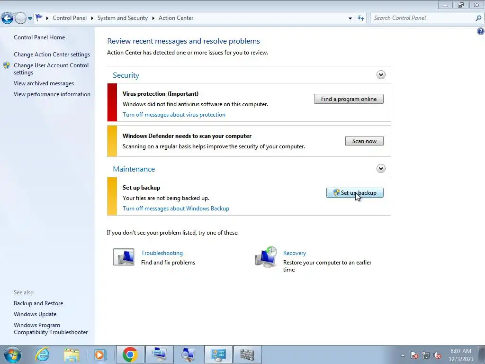Click the Refresh button beside address bar

[x=361, y=18]
